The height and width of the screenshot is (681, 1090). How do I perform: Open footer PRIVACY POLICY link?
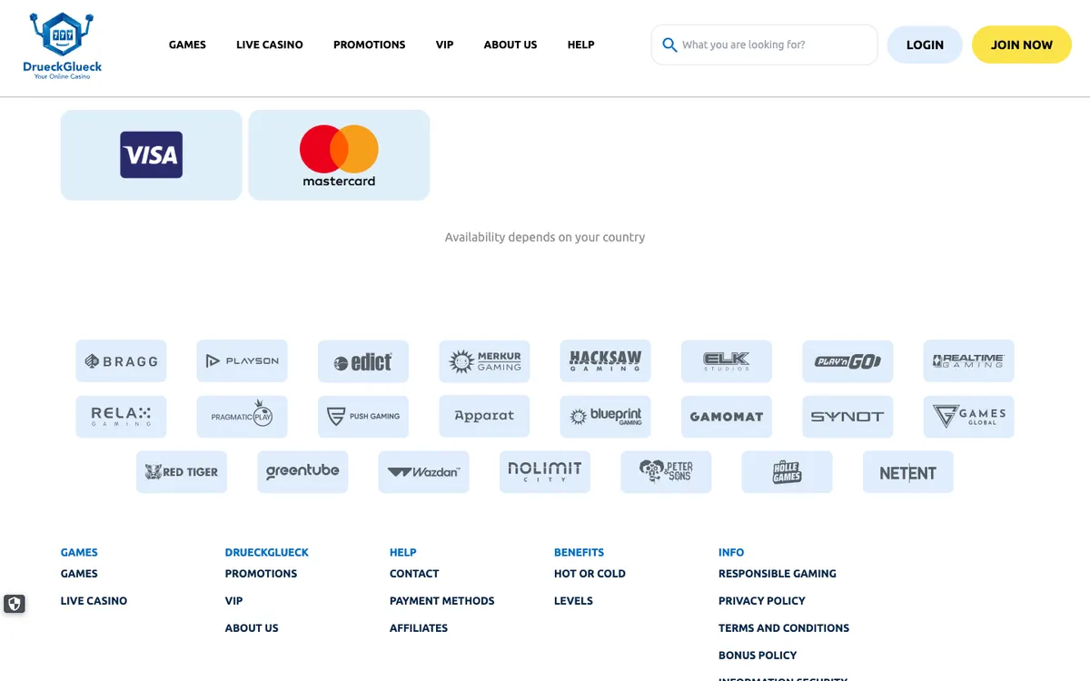point(762,601)
